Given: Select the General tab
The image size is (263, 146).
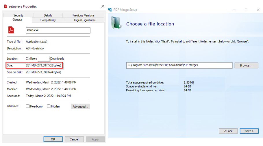Looking at the screenshot, I should 17,20.
